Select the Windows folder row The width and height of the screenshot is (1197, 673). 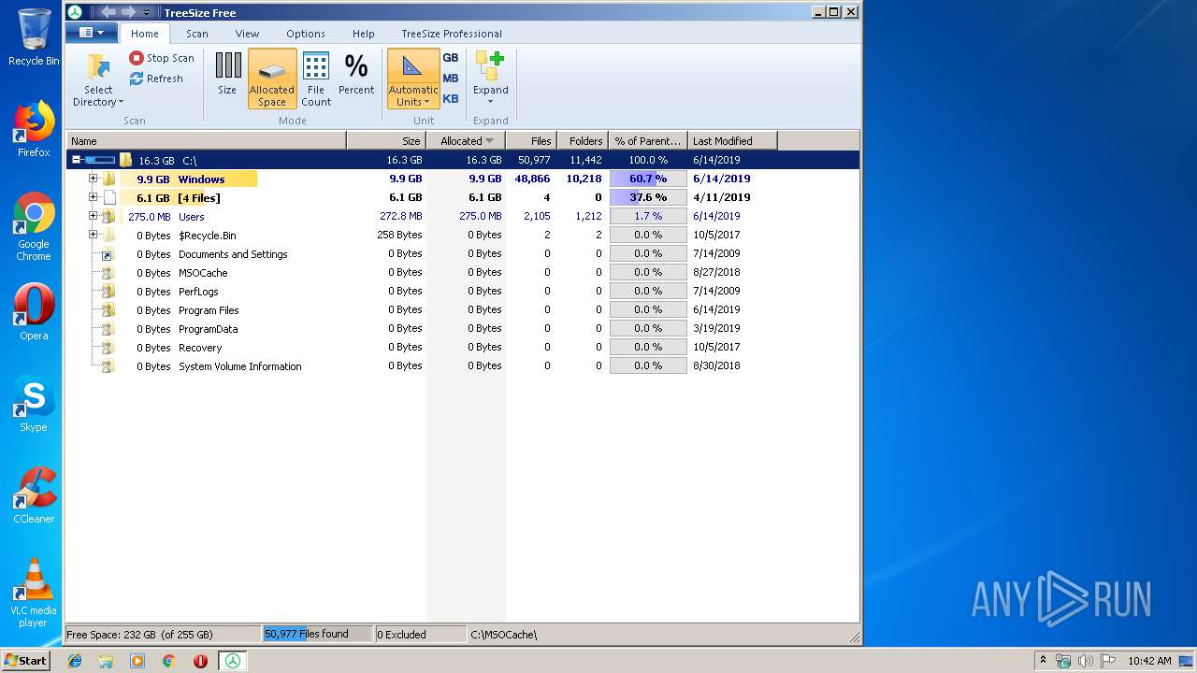(462, 179)
